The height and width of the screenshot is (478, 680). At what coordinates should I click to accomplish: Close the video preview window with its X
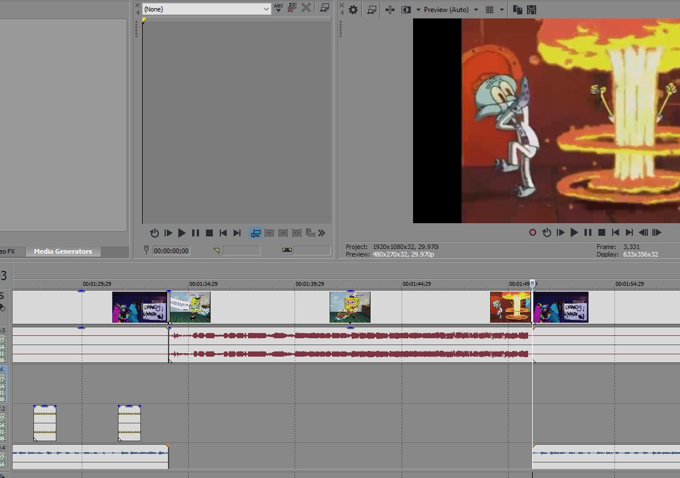(342, 5)
